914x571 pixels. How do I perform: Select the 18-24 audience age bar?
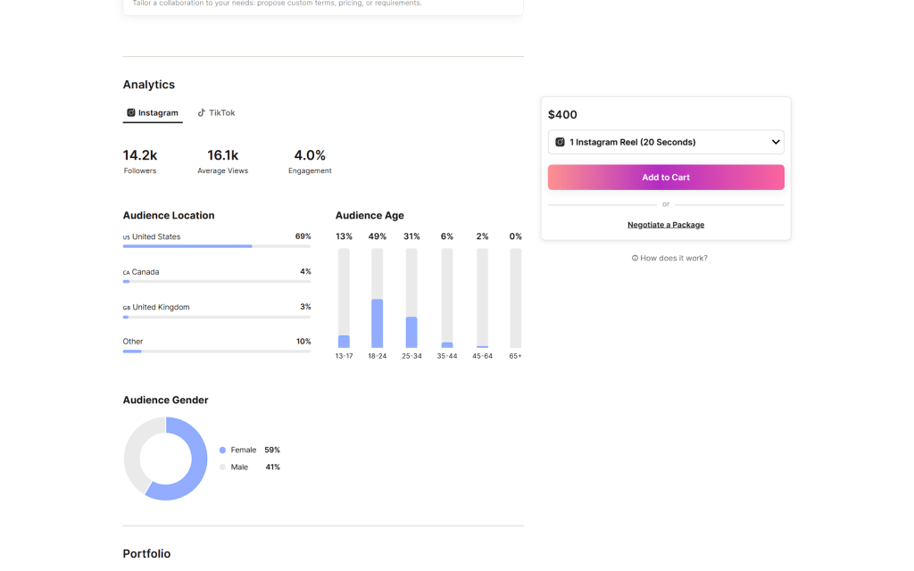378,323
